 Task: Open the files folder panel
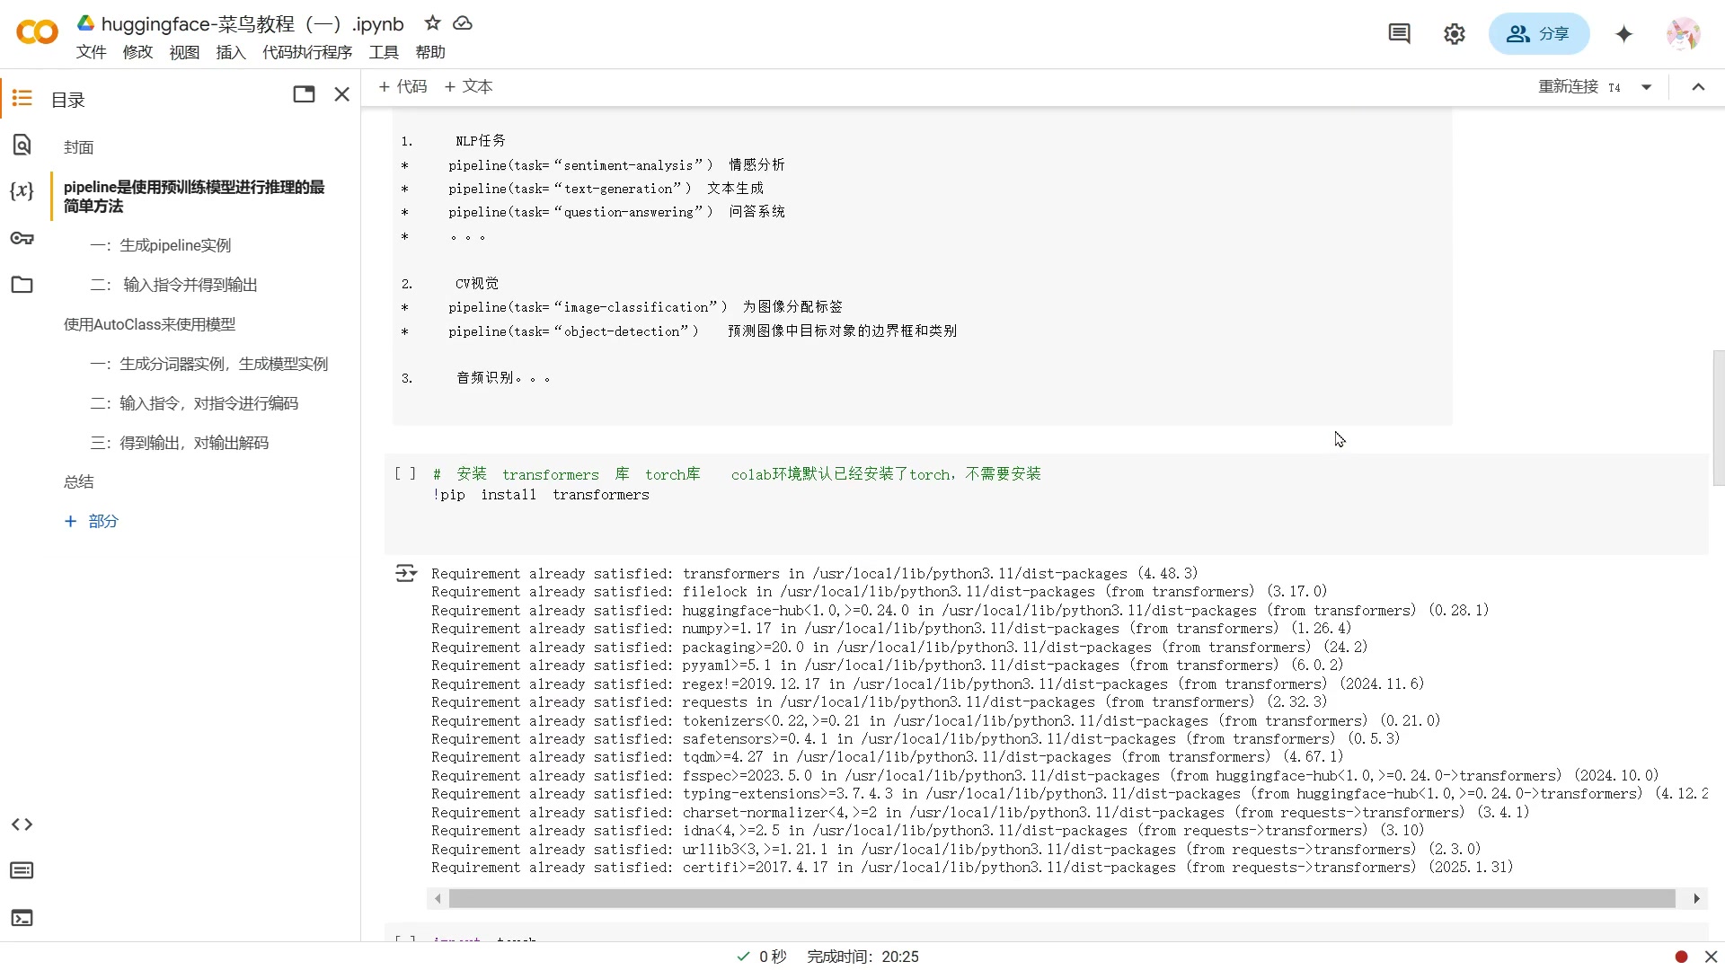(22, 285)
